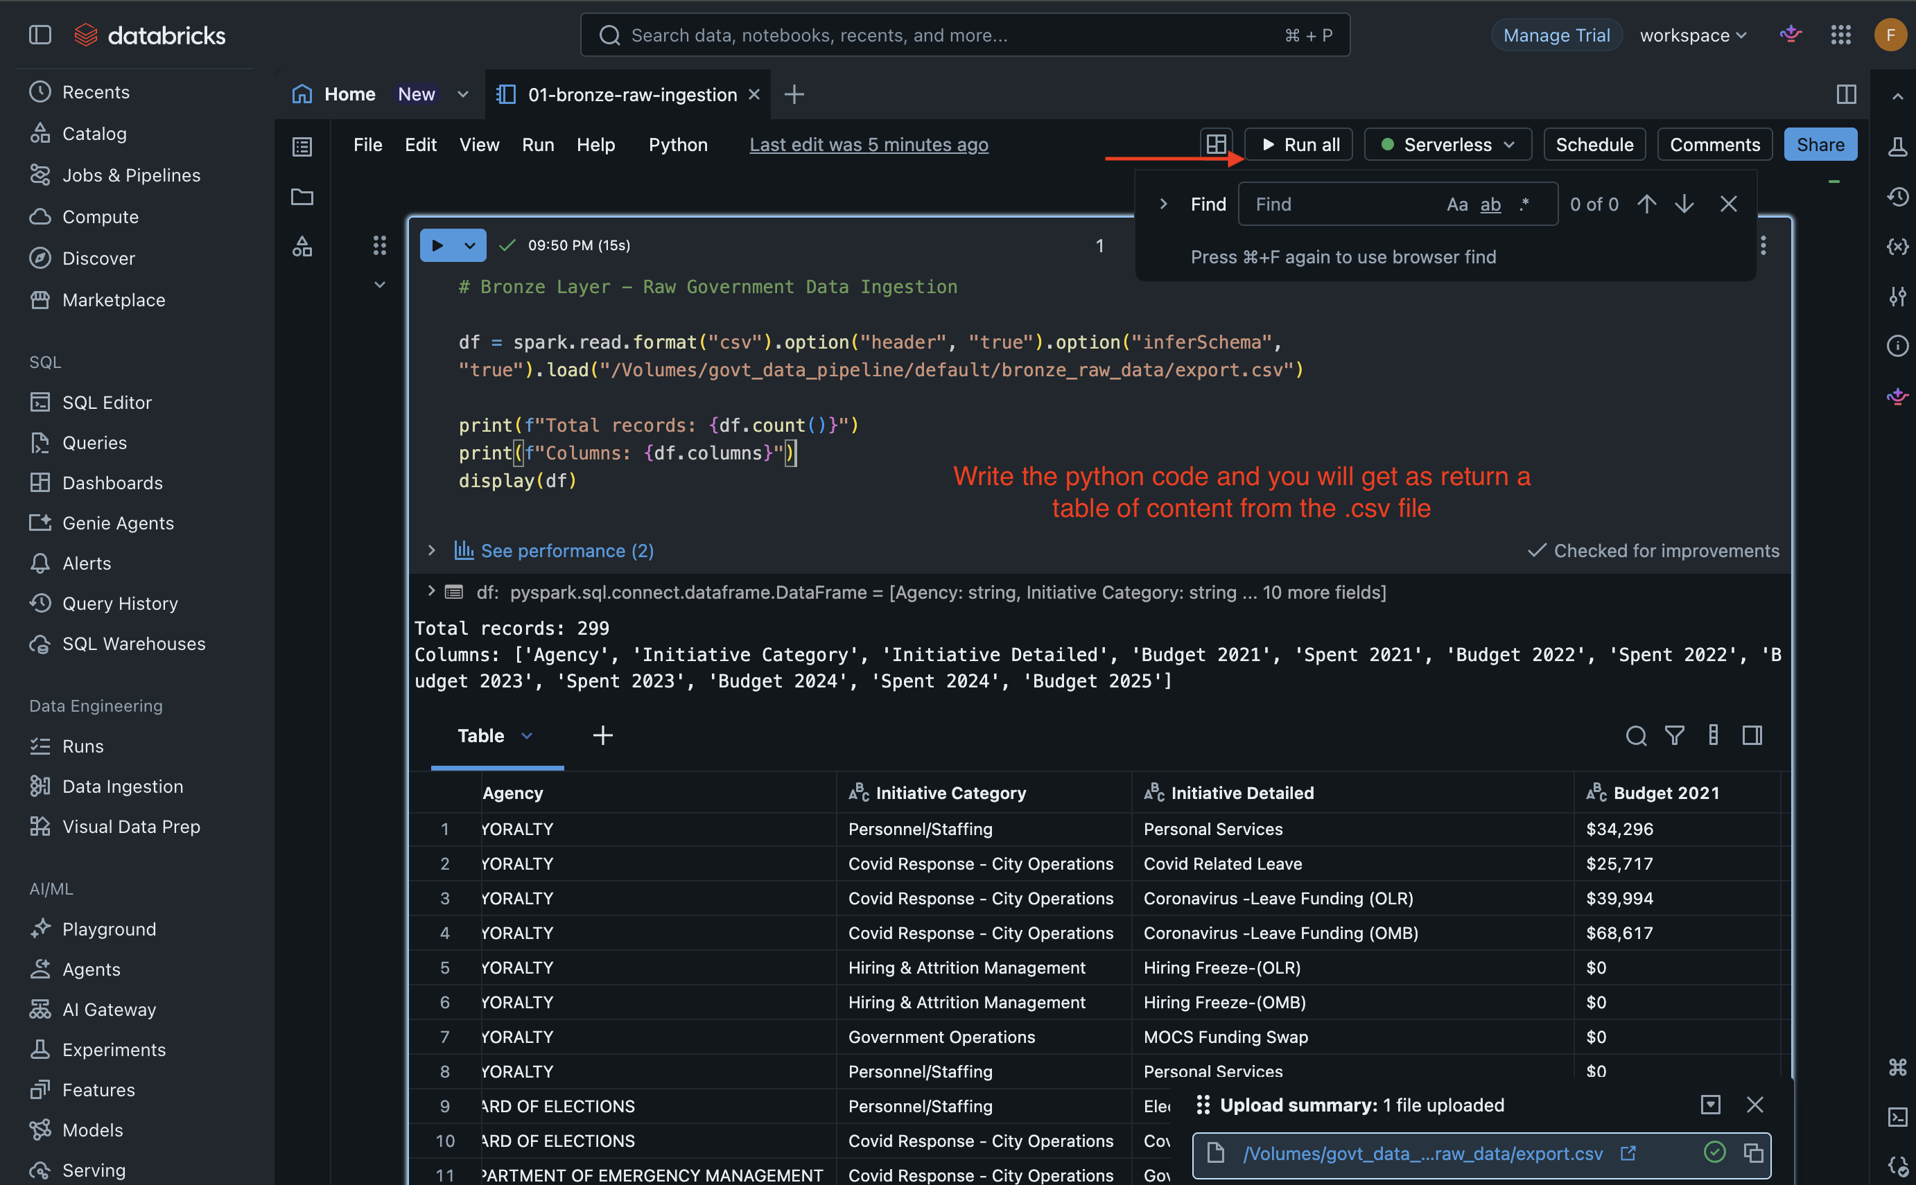Toggle the split cell layout icon near Run all
This screenshot has height=1185, width=1916.
(x=1216, y=144)
